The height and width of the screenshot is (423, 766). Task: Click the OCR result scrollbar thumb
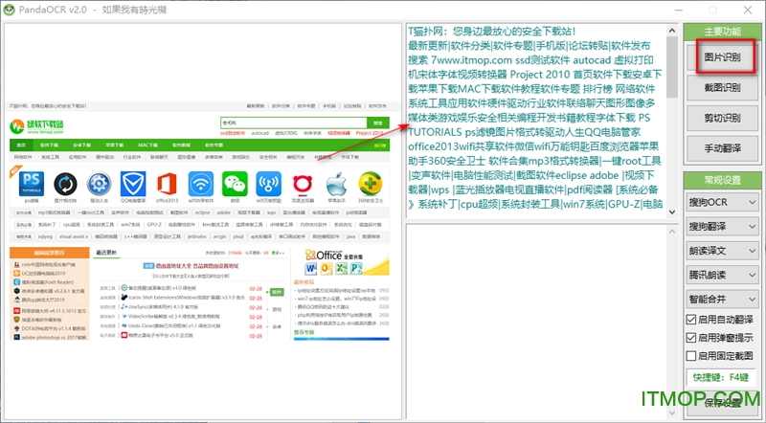[x=672, y=67]
